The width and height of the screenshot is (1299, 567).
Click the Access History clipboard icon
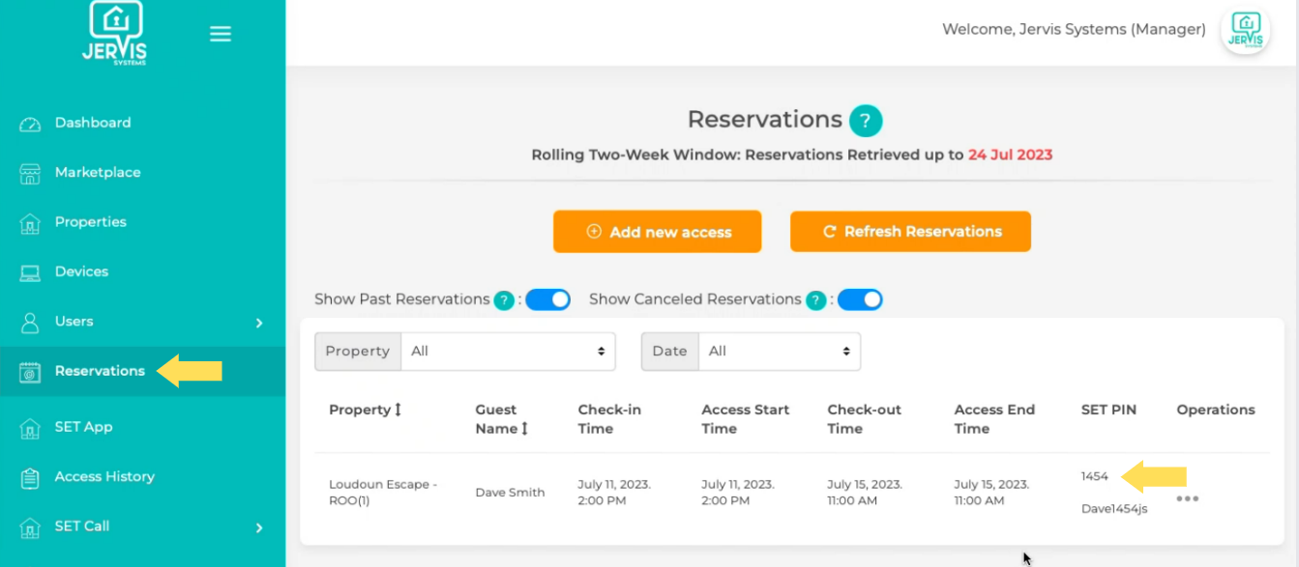pyautogui.click(x=30, y=477)
